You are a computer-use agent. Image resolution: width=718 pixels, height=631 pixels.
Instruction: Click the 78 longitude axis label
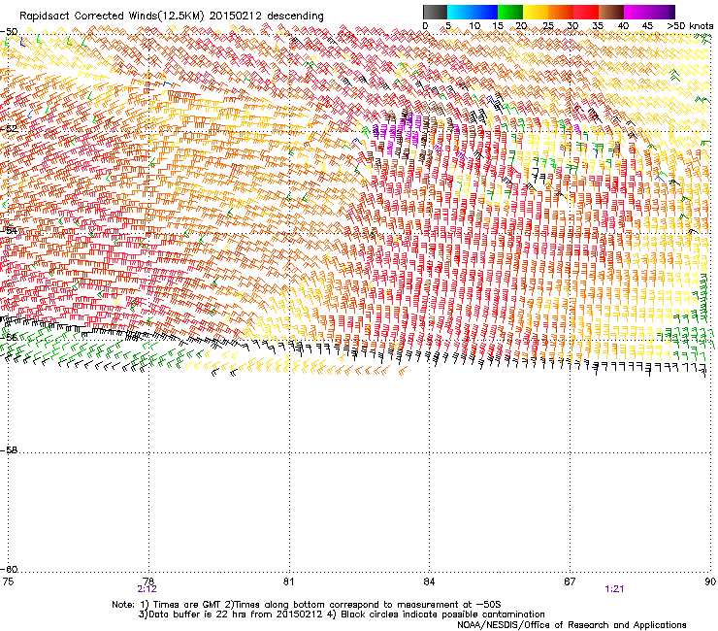click(148, 581)
